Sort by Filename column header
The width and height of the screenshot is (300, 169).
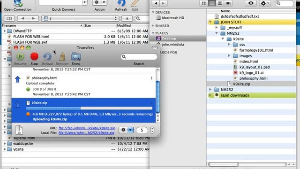tap(43, 25)
